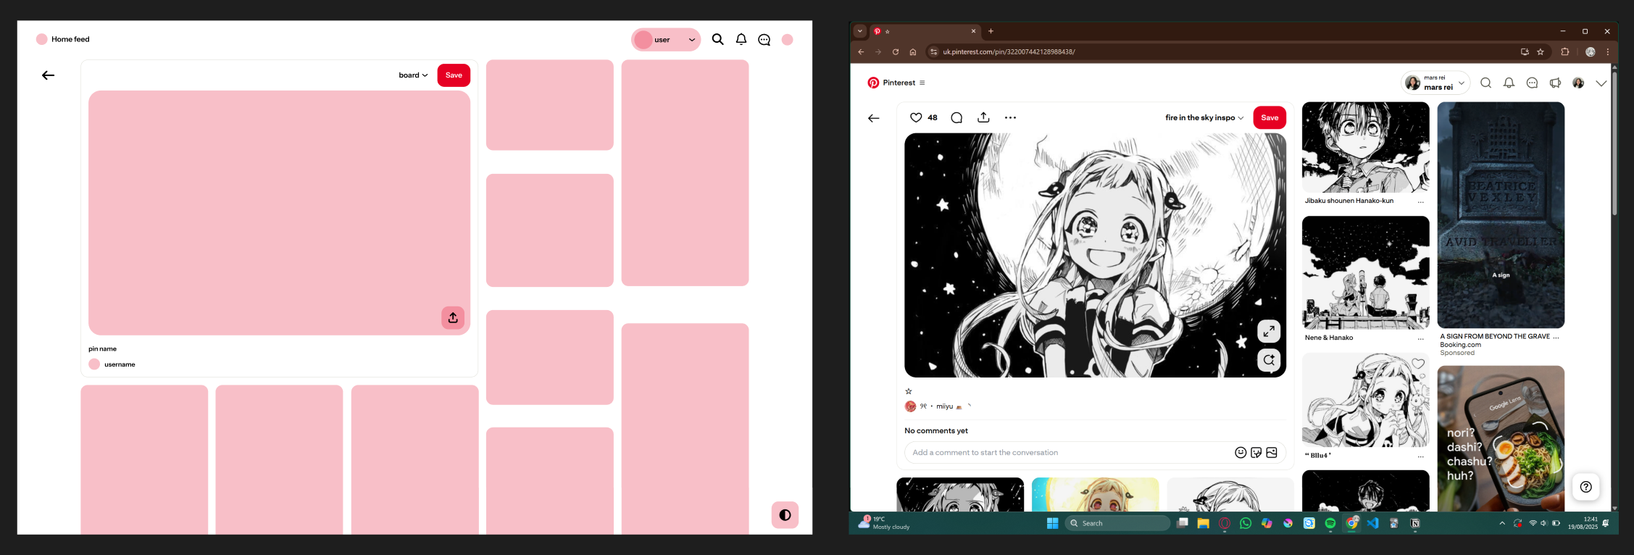Click the visual search lens icon on the pin
The height and width of the screenshot is (555, 1634).
[x=1268, y=360]
